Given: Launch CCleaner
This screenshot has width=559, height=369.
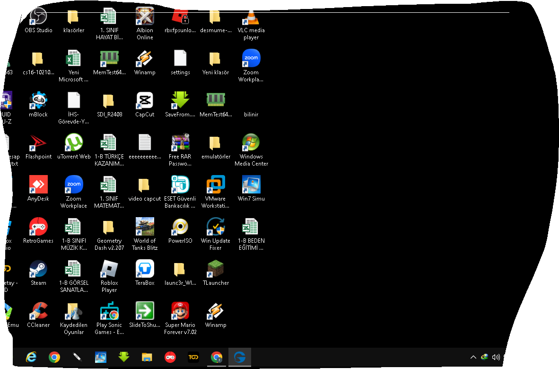Looking at the screenshot, I should 38,315.
